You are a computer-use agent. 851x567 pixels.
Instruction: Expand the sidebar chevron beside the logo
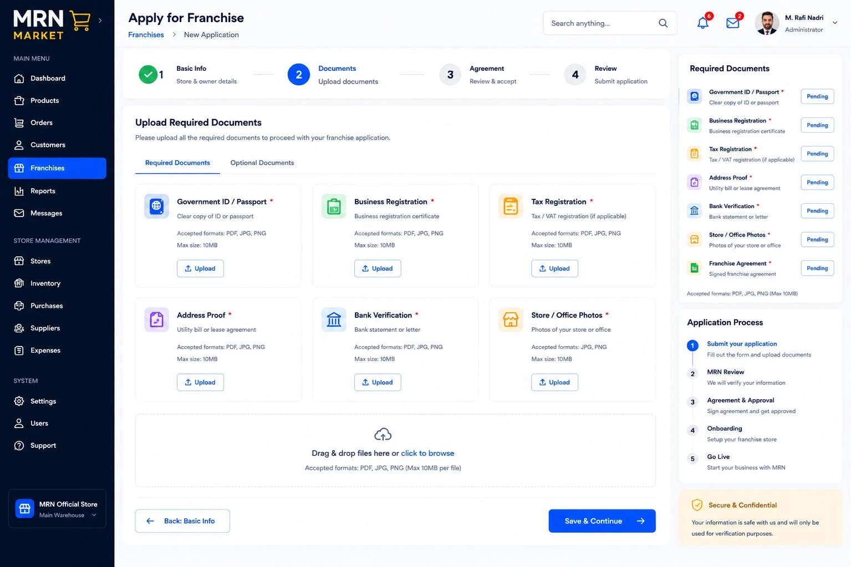click(100, 20)
